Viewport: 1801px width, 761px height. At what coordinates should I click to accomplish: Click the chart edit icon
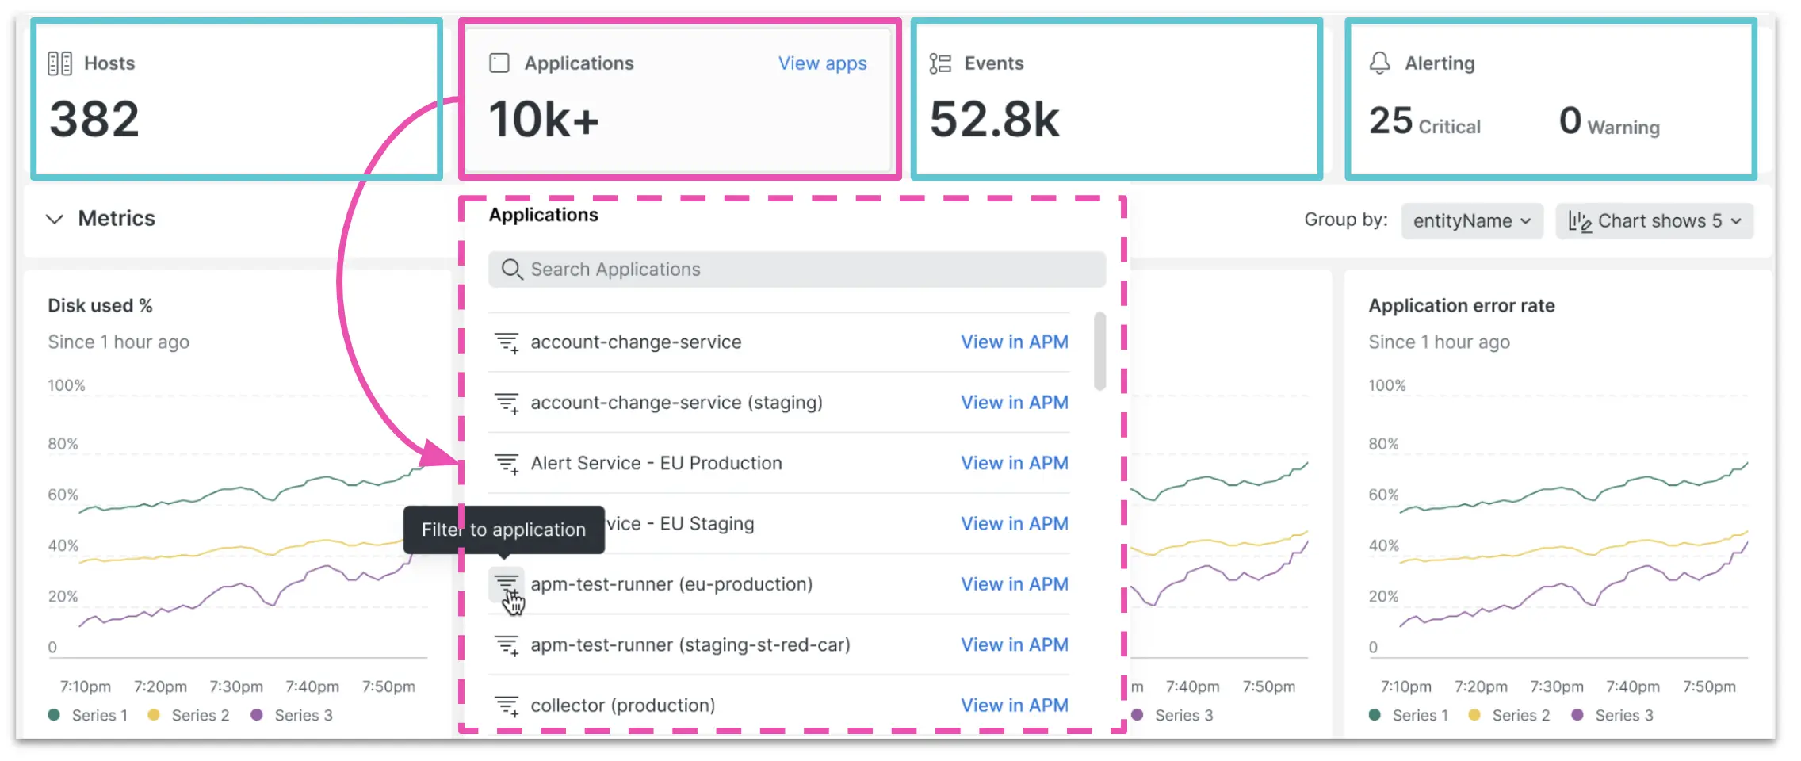pyautogui.click(x=1580, y=221)
